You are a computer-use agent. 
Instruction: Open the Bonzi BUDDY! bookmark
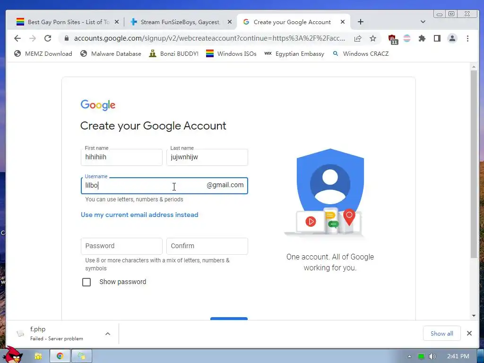(173, 54)
